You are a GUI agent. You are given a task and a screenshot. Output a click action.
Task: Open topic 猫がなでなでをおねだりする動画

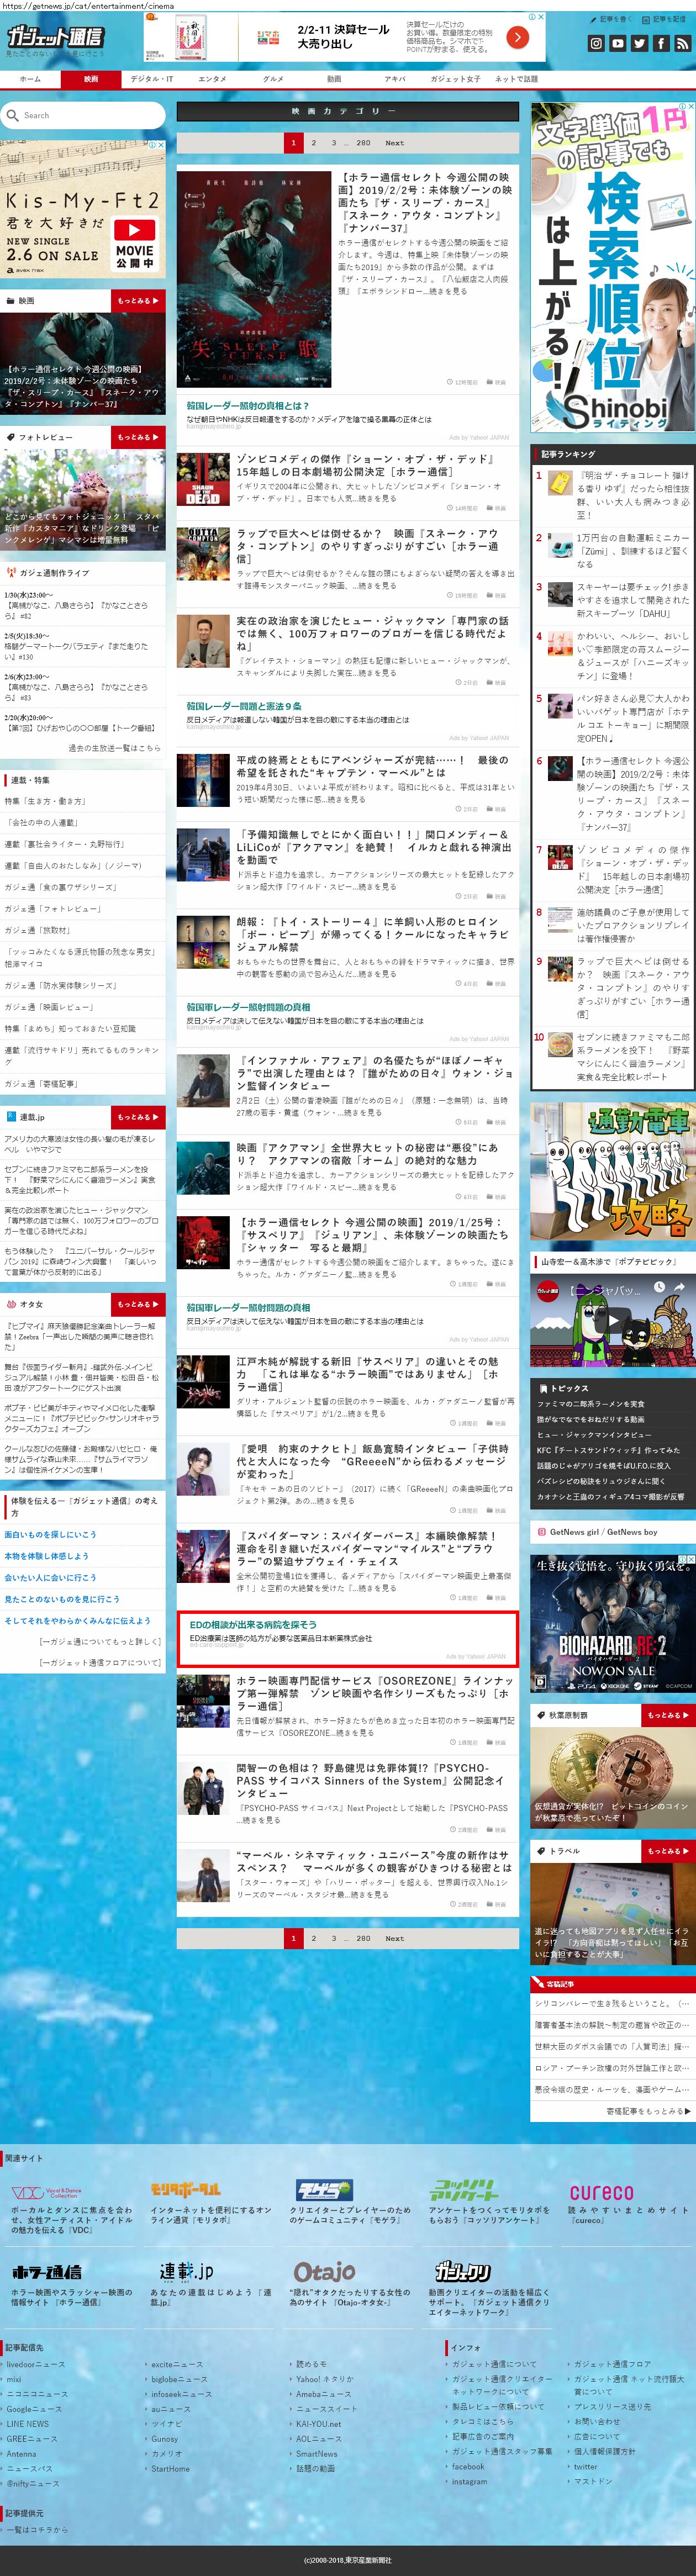(591, 1419)
